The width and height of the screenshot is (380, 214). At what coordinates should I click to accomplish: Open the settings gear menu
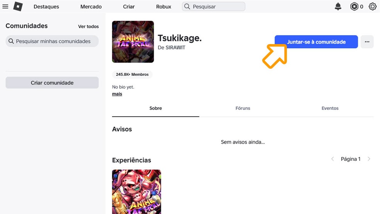(x=372, y=7)
